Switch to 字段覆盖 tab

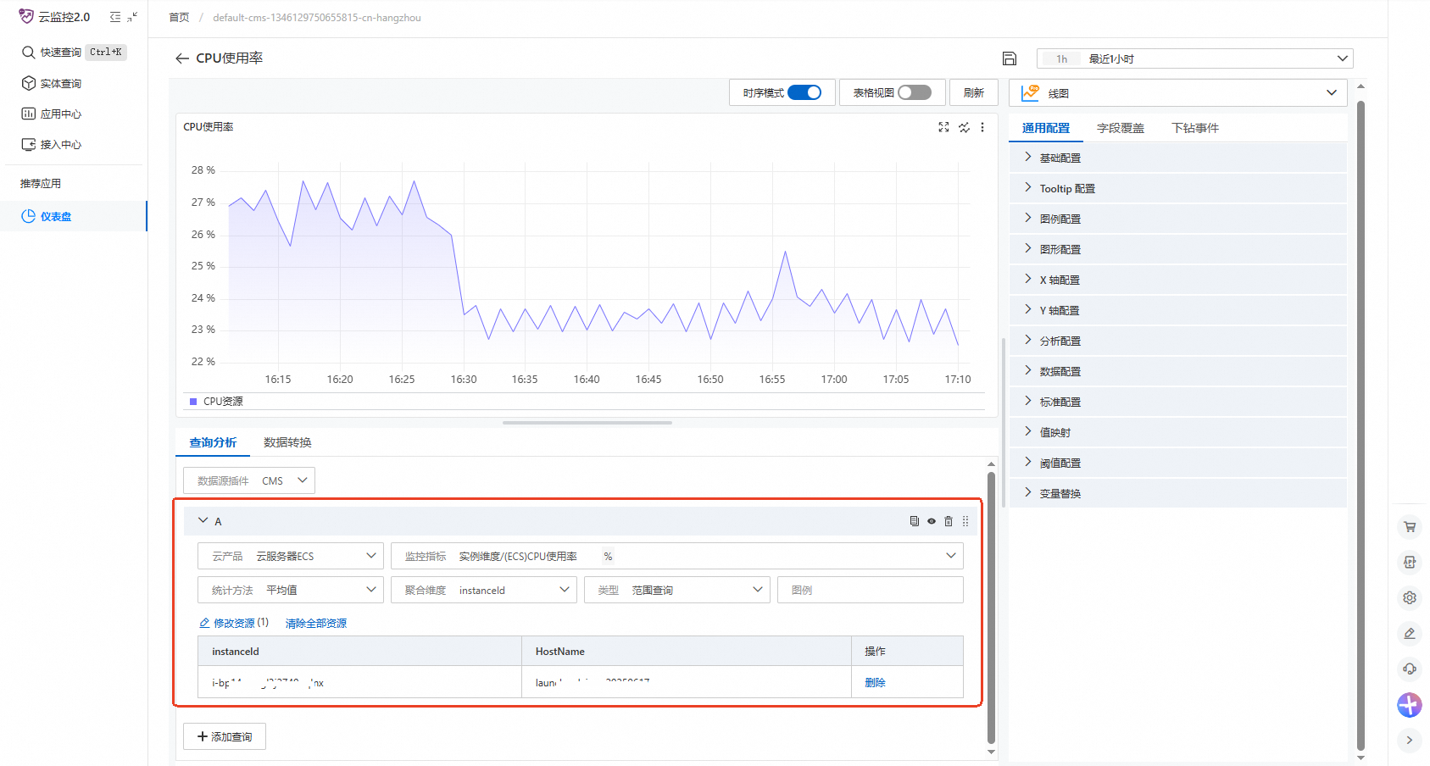click(1121, 128)
